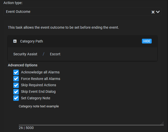Toggle Force Restore all Alarms checkbox
Viewport: 168px width, 132px height.
click(x=16, y=79)
